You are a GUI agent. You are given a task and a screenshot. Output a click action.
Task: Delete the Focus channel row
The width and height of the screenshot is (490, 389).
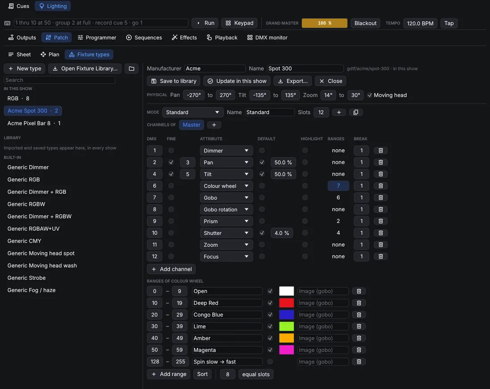pos(380,257)
